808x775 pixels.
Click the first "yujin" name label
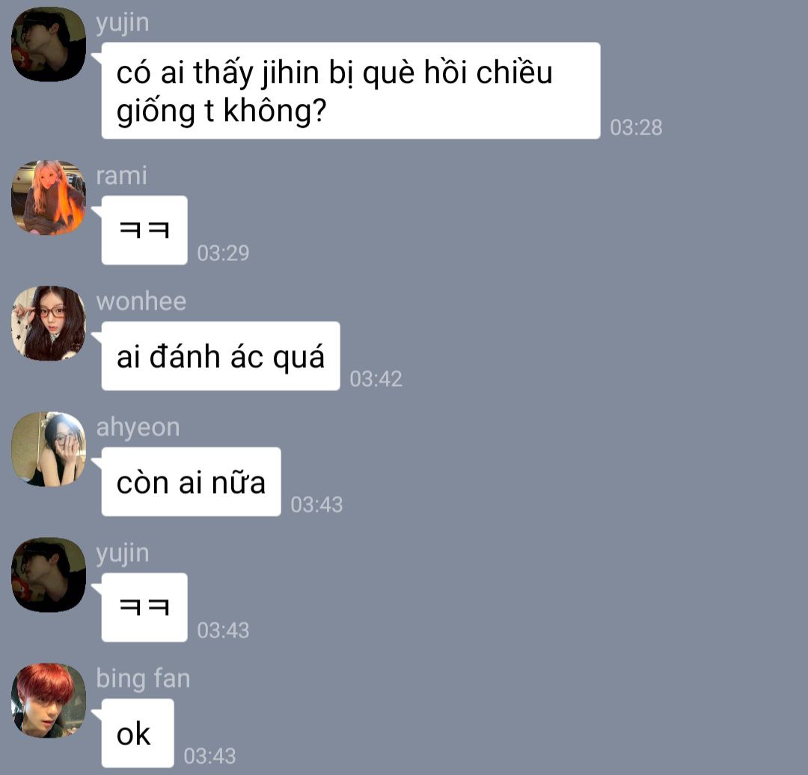123,24
